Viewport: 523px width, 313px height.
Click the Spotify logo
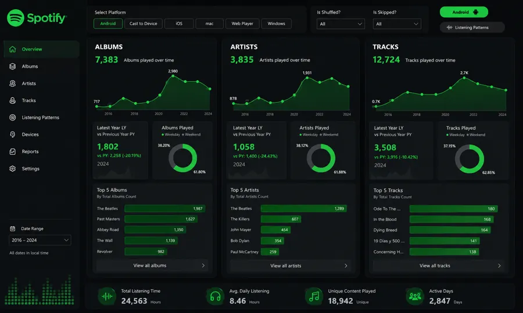point(37,18)
